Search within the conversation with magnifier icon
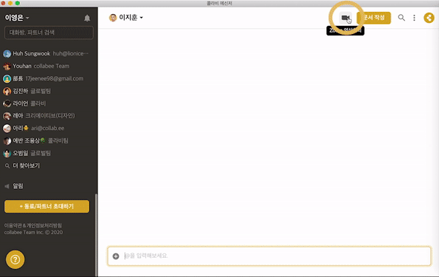 (401, 18)
